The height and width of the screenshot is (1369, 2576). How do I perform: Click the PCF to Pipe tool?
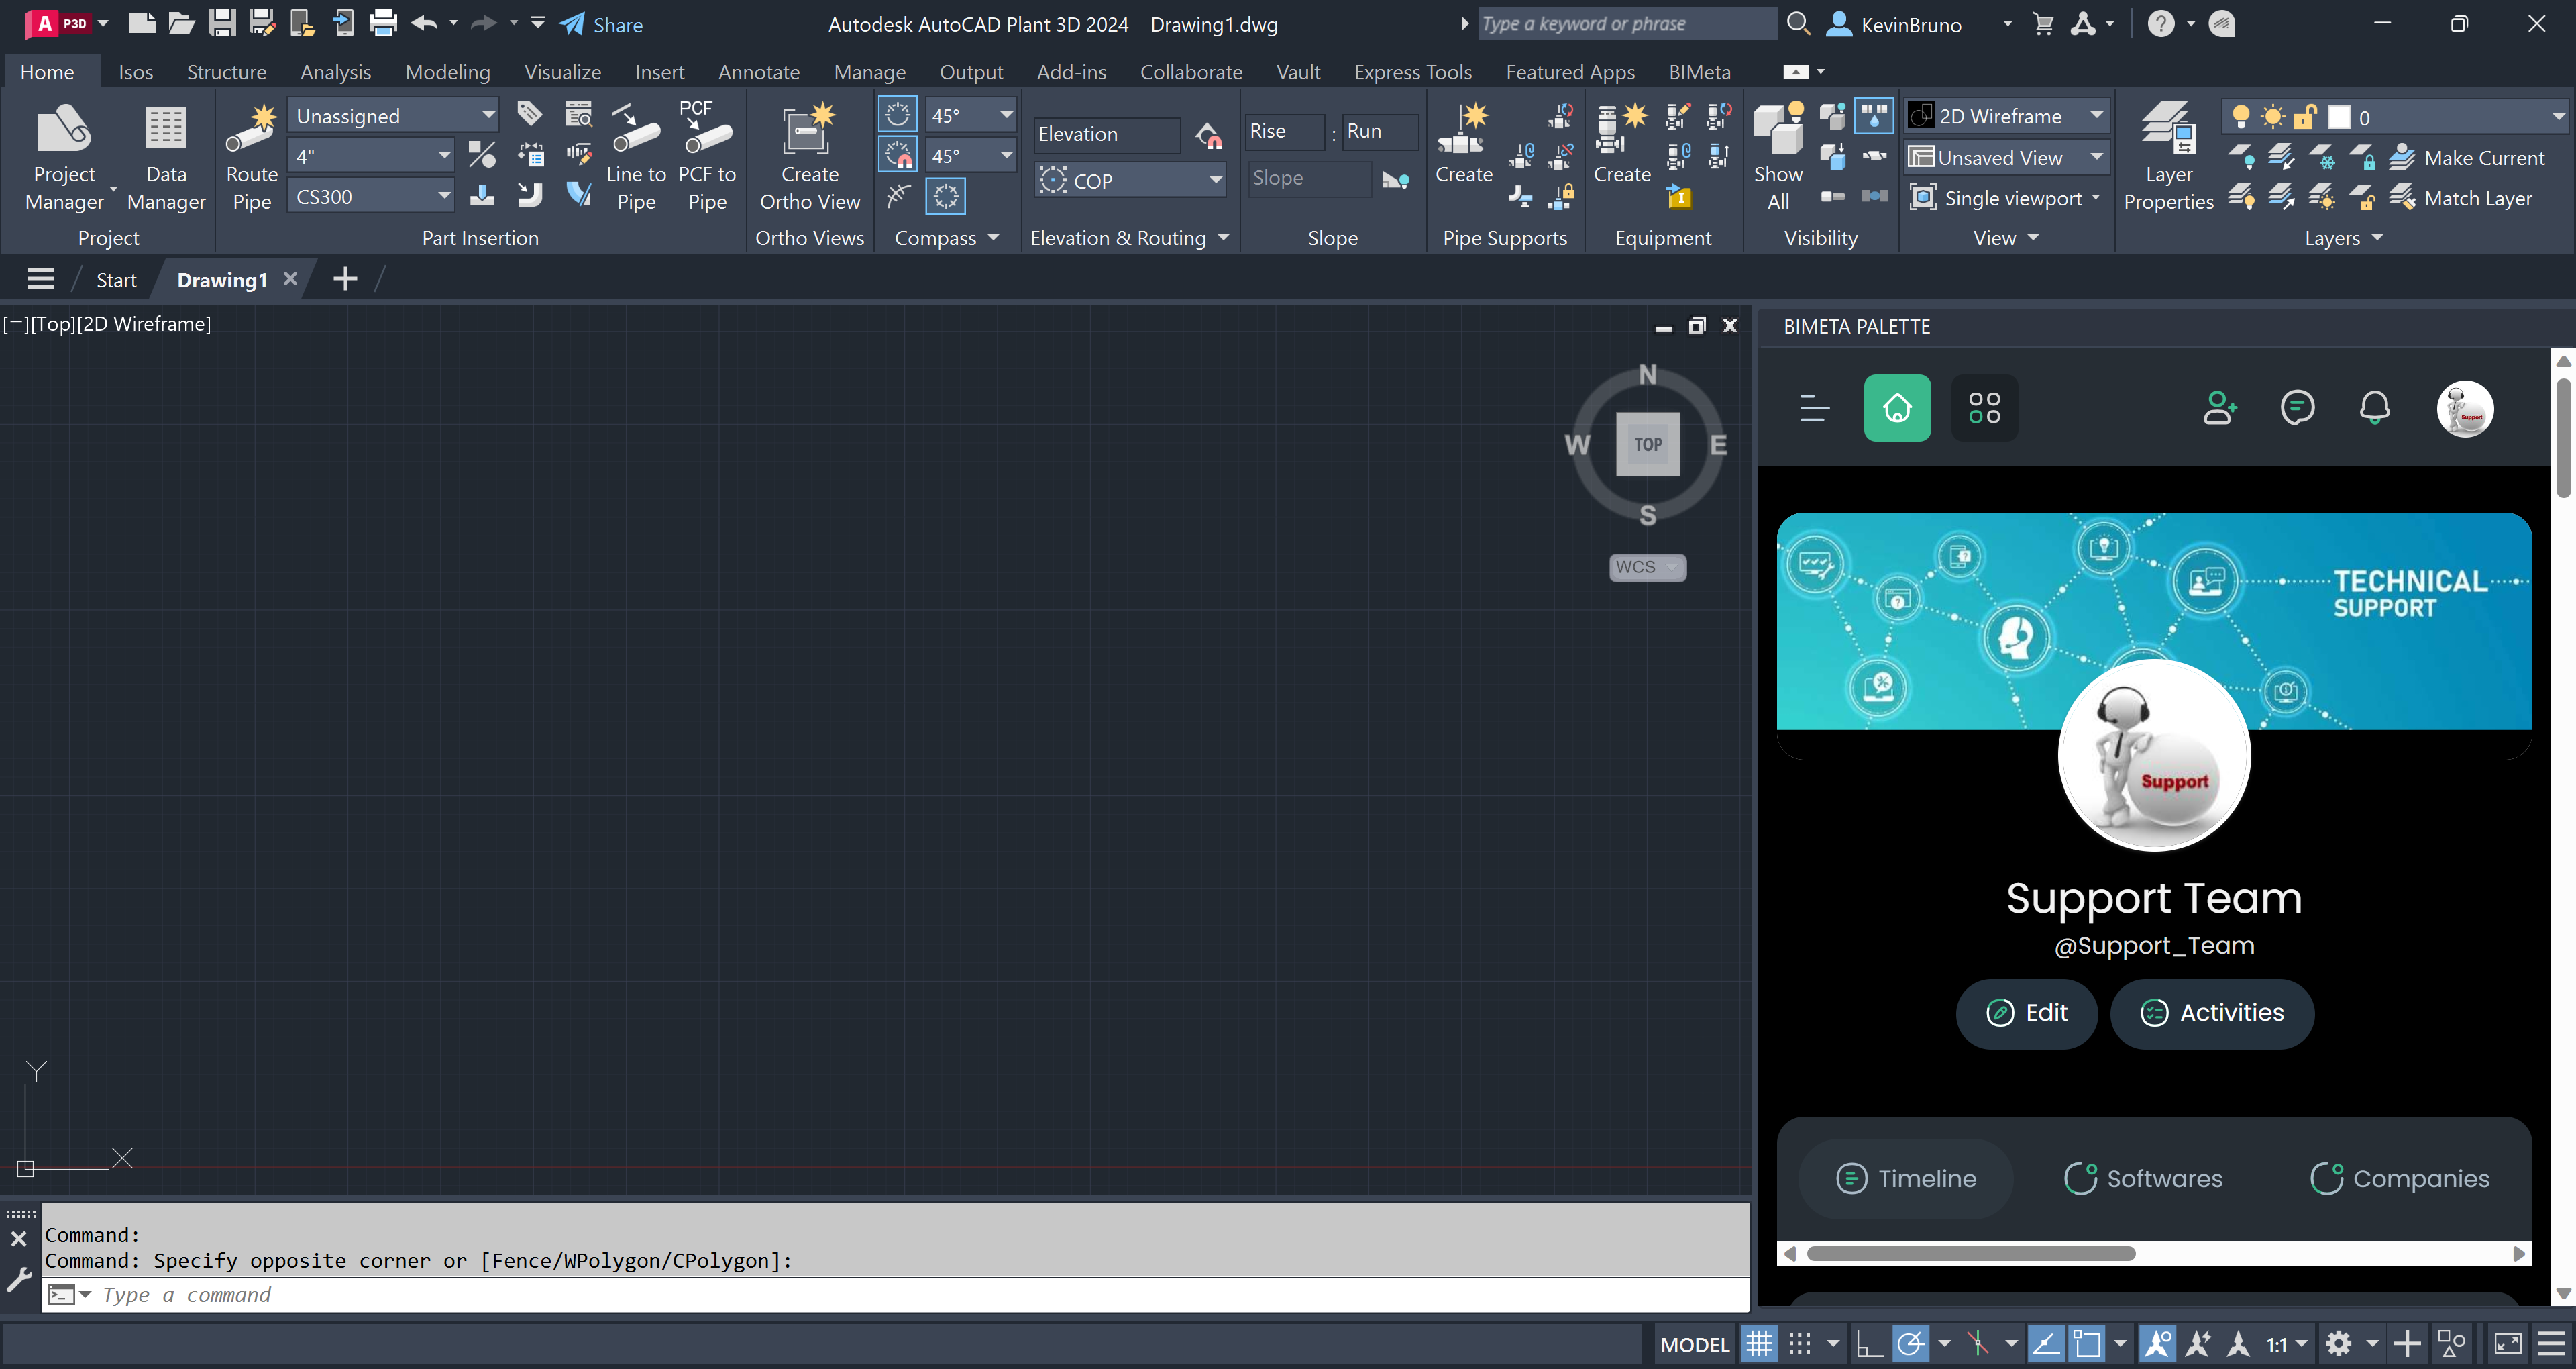(x=707, y=157)
